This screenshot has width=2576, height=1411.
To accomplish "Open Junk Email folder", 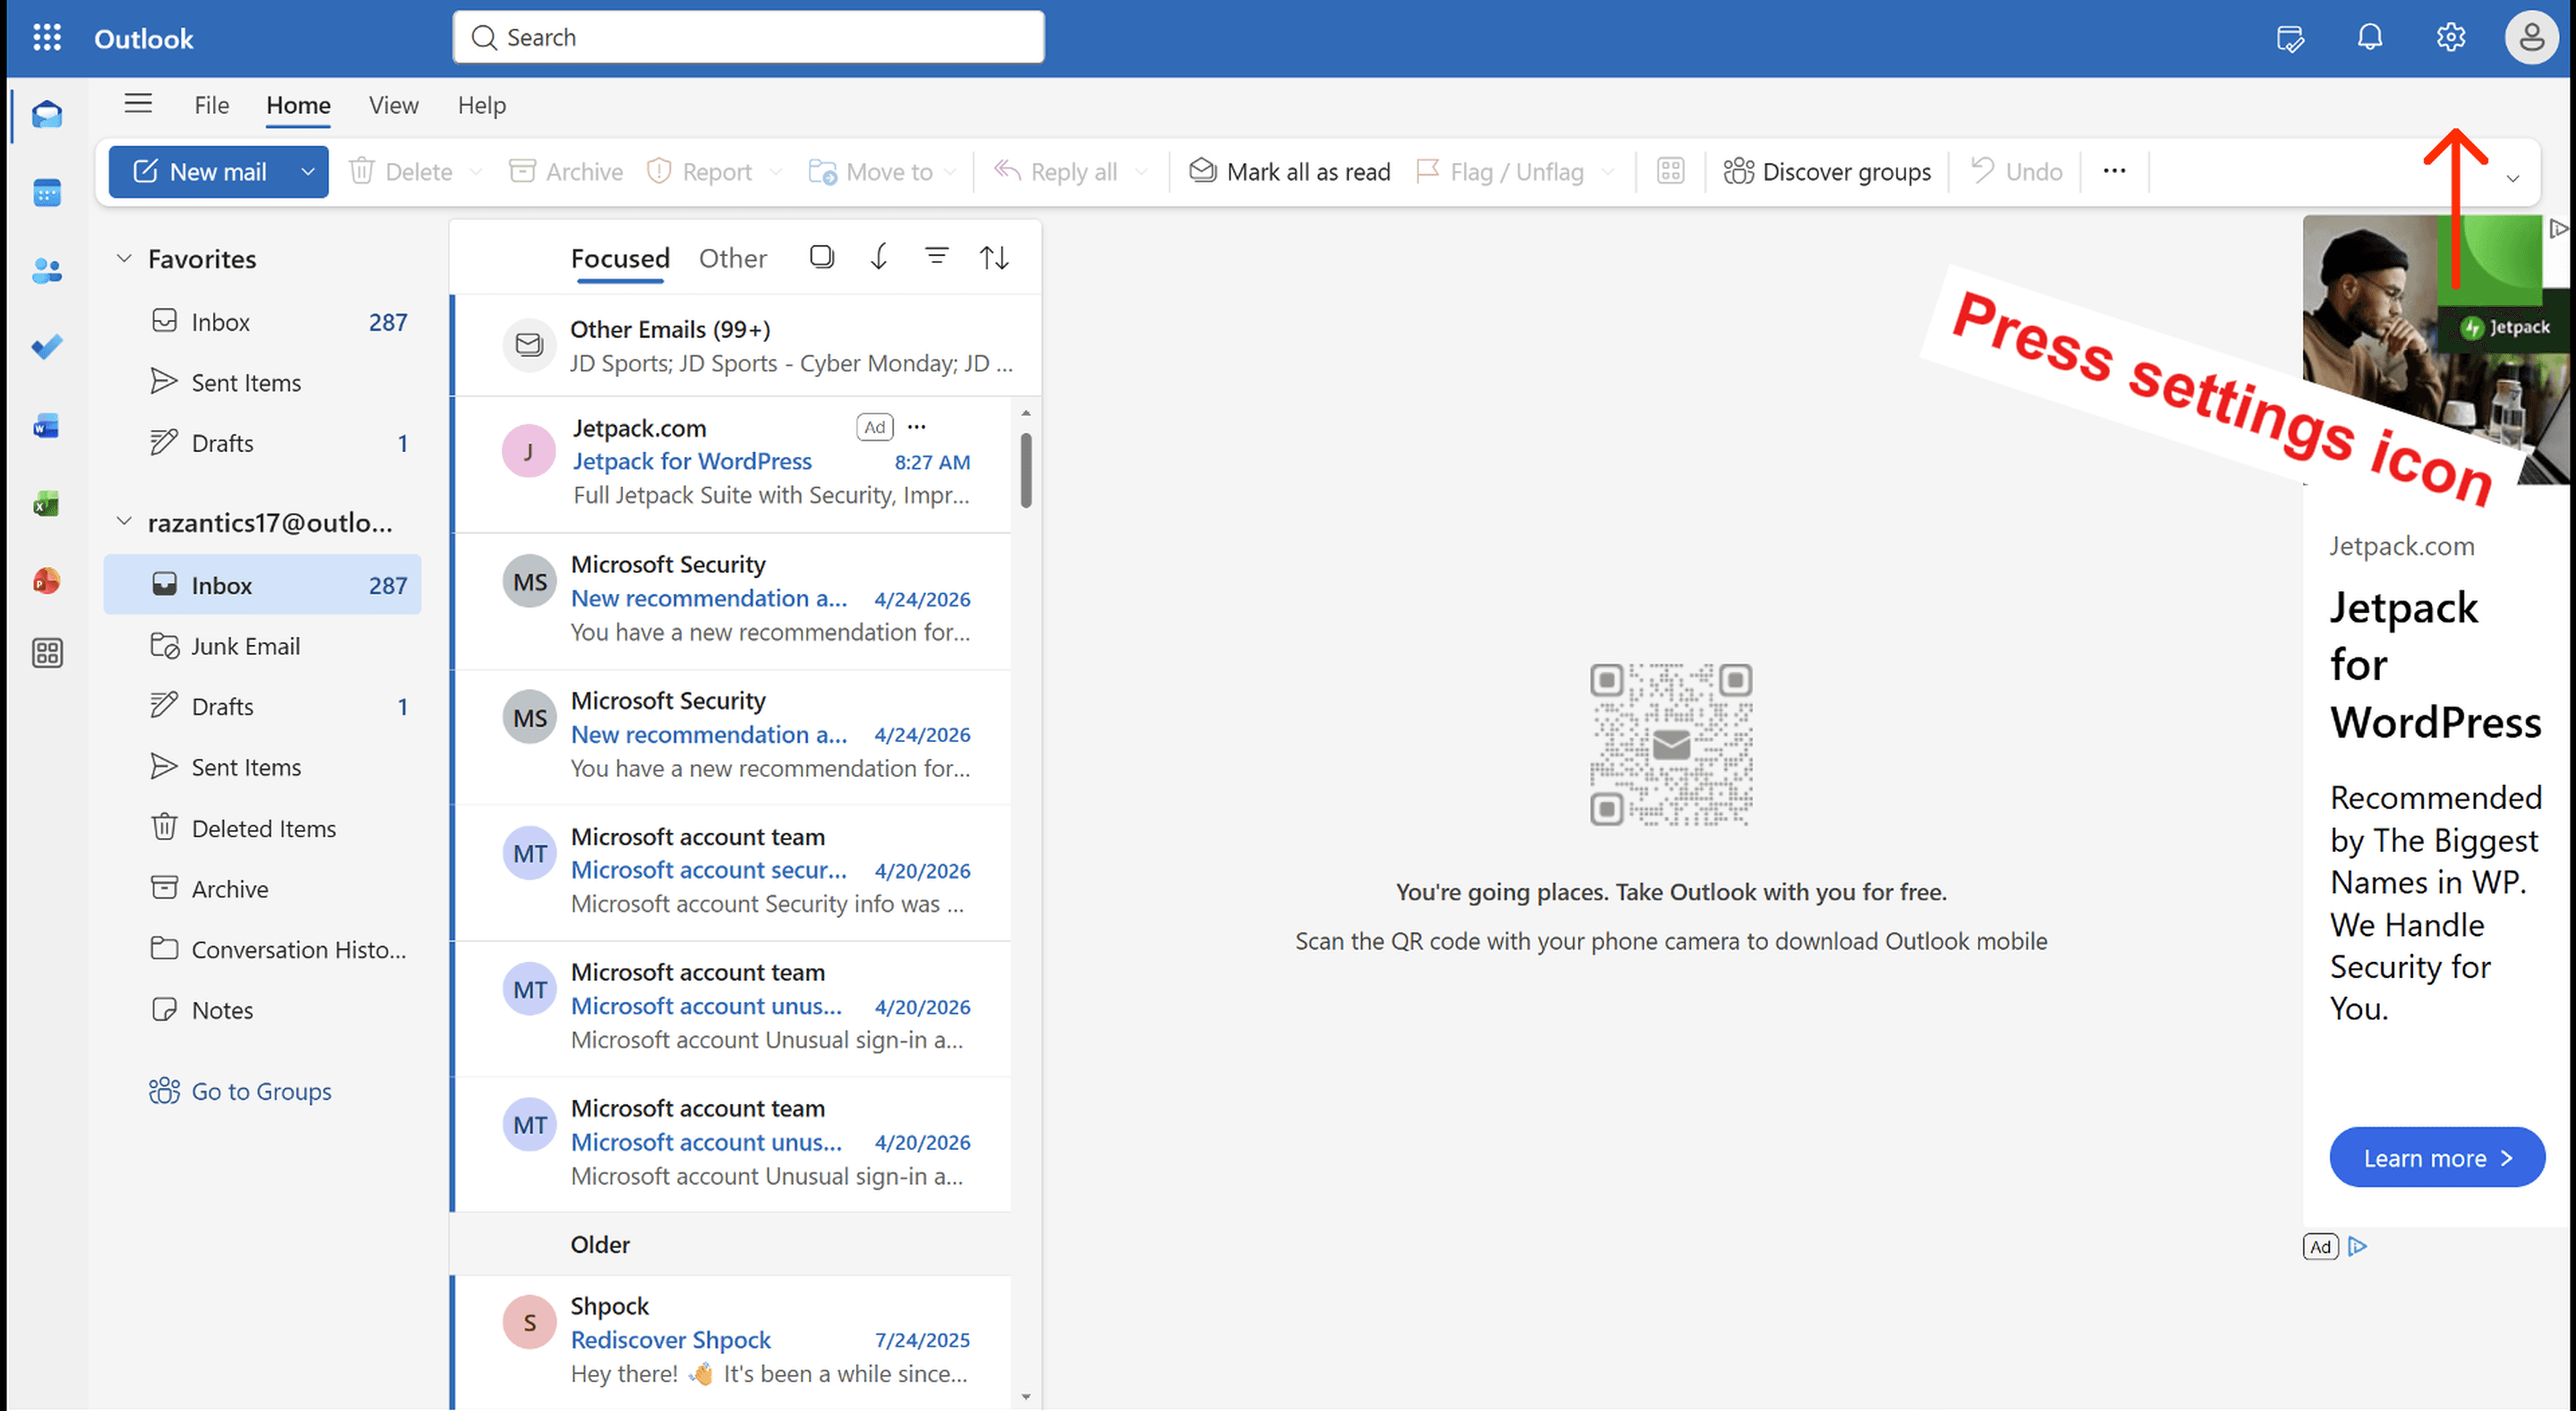I will coord(262,646).
